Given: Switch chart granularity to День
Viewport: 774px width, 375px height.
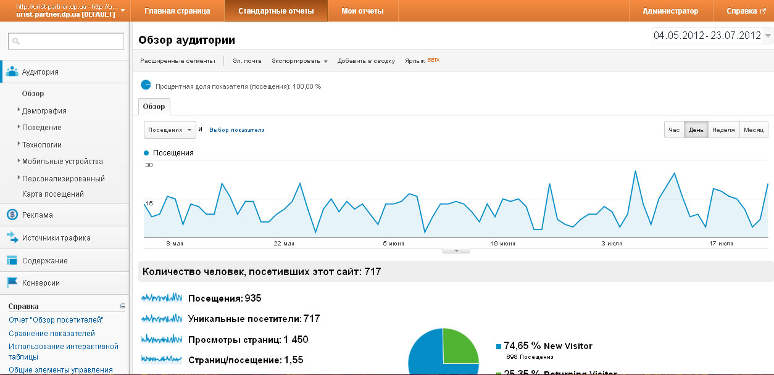Looking at the screenshot, I should (x=696, y=130).
